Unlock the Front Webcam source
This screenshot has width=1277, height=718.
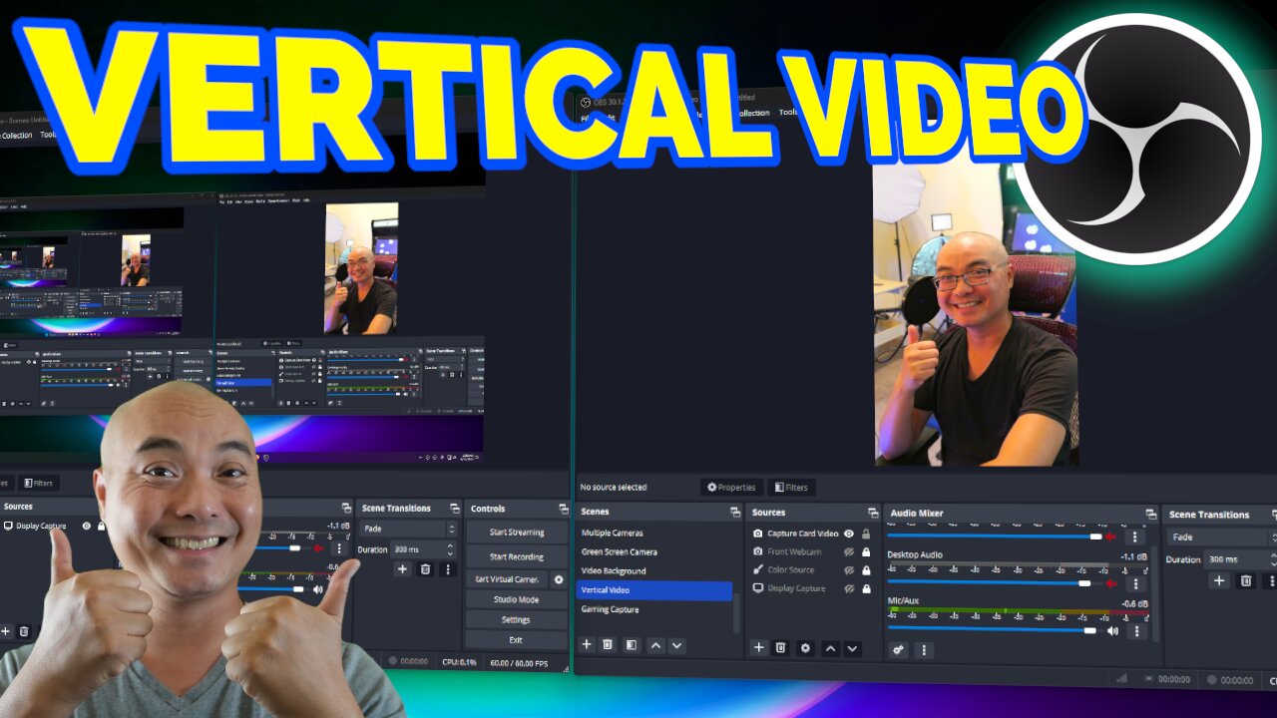point(865,551)
